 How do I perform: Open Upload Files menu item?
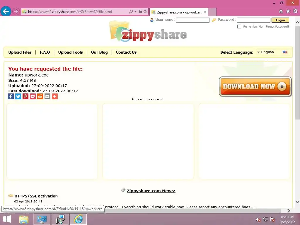click(x=20, y=52)
